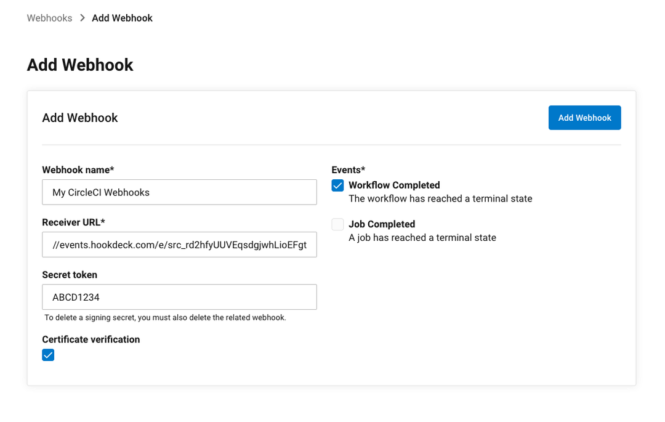Select the Webhook name input field
The width and height of the screenshot is (665, 422).
tap(179, 192)
